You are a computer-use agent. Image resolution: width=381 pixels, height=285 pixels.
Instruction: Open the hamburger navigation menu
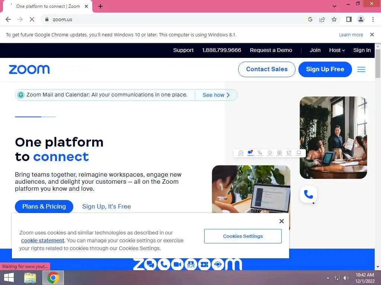click(x=361, y=69)
